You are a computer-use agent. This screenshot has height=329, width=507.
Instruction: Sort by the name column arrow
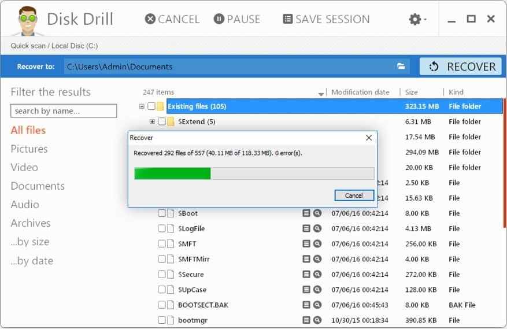tap(321, 94)
